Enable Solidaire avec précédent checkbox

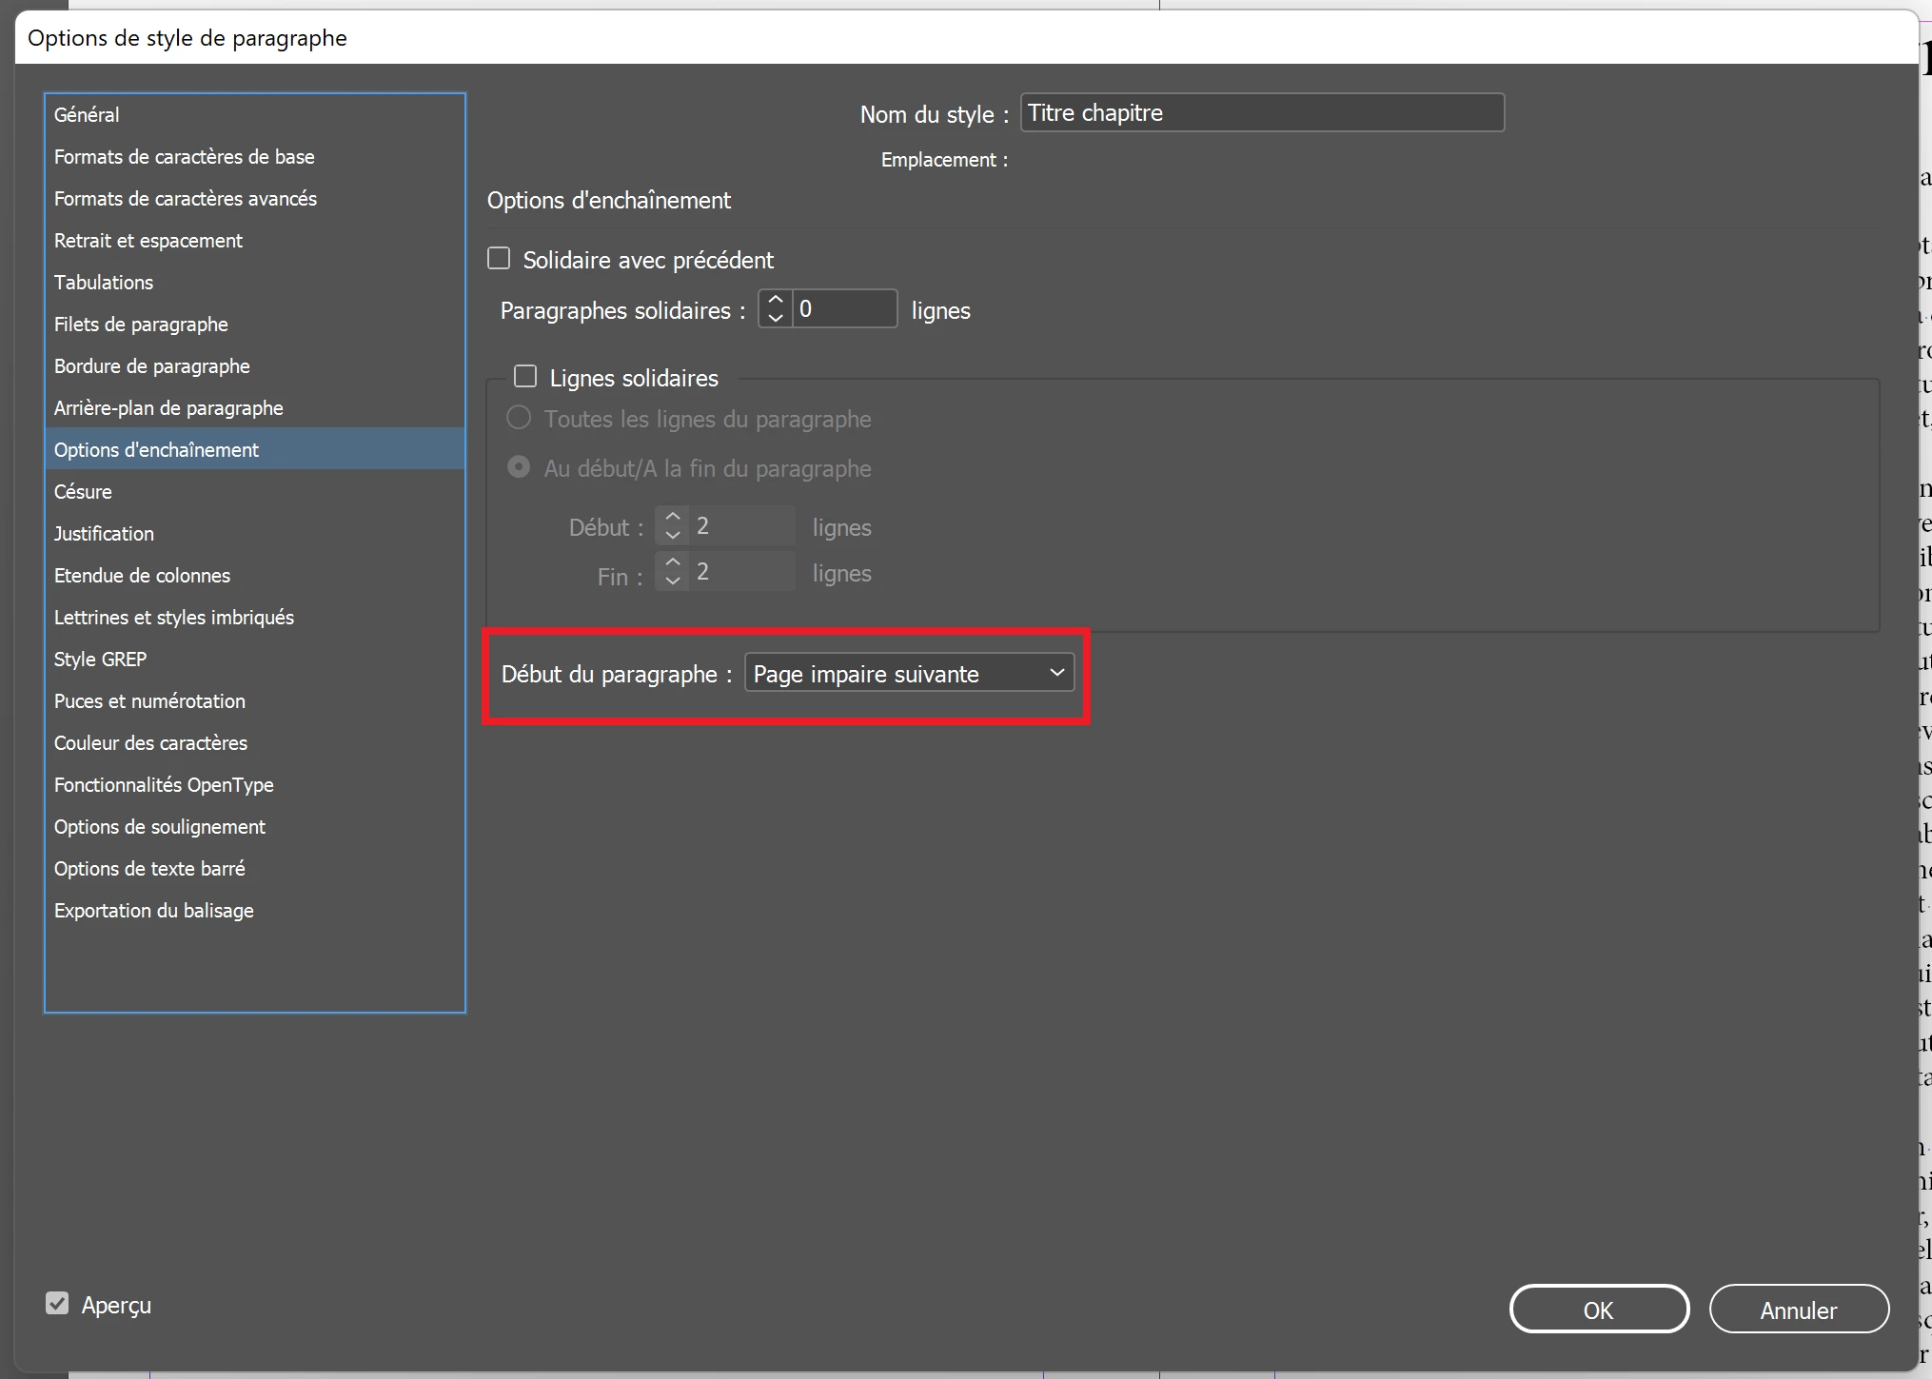499,259
